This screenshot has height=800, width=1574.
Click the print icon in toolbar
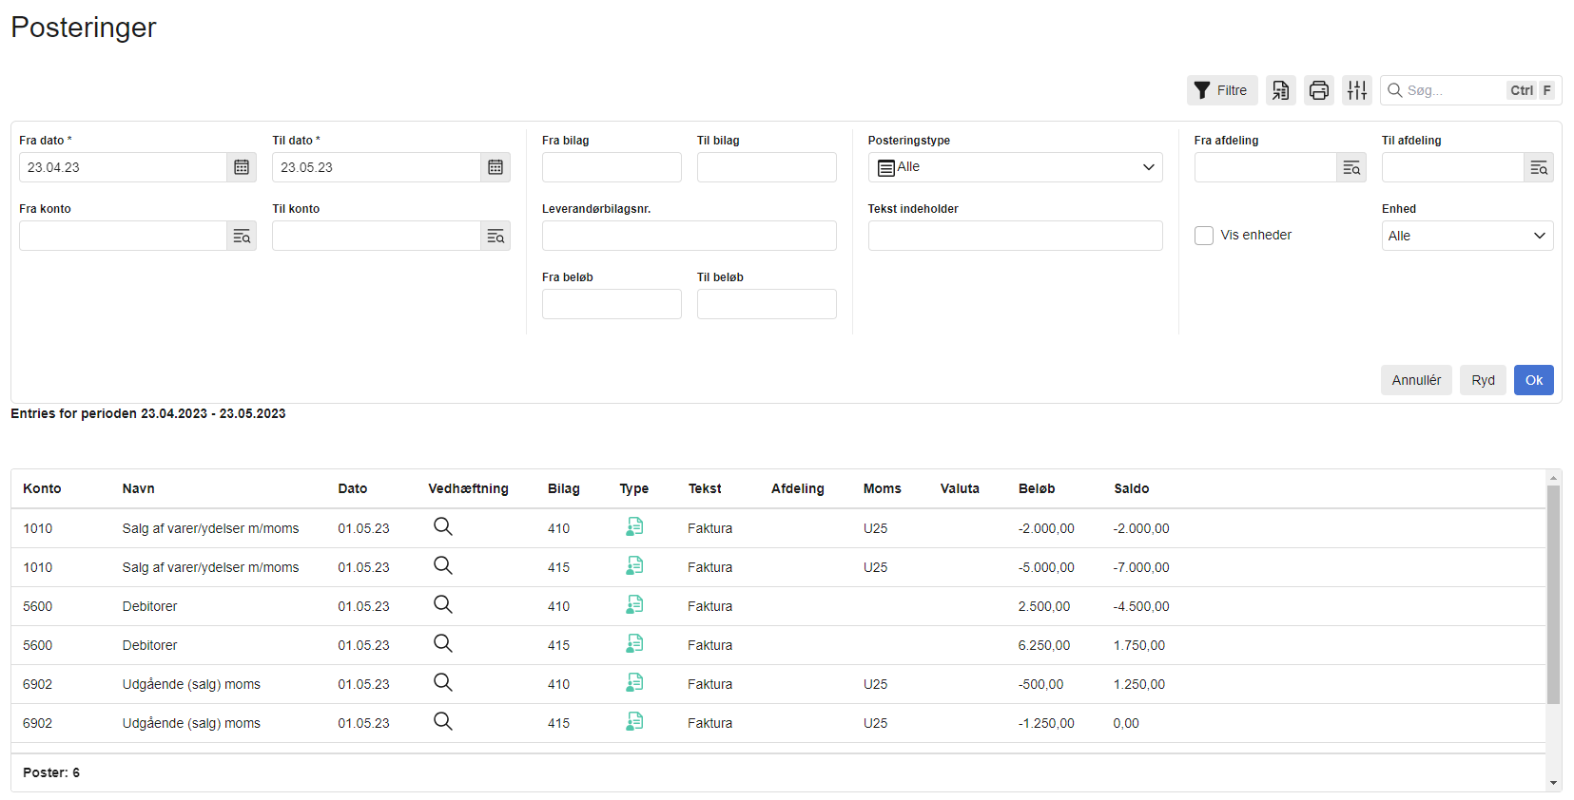pos(1318,90)
